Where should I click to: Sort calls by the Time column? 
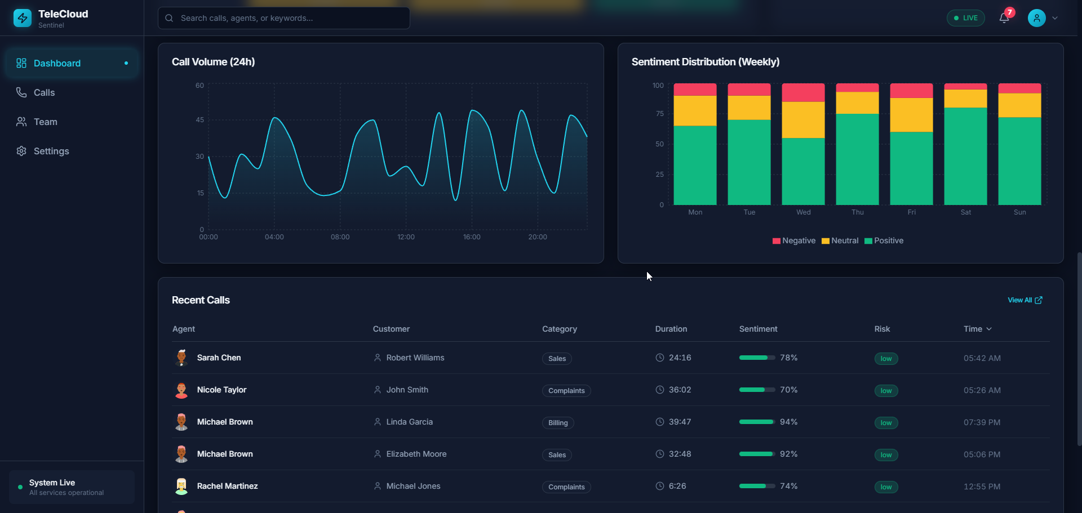click(977, 329)
